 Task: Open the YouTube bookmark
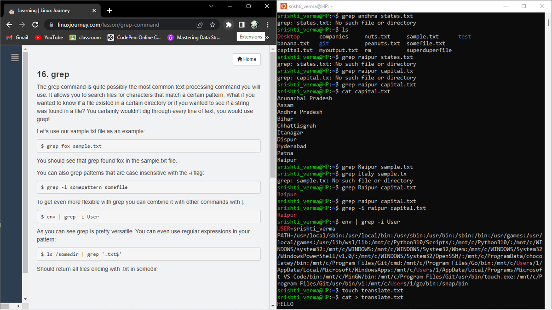tap(49, 38)
